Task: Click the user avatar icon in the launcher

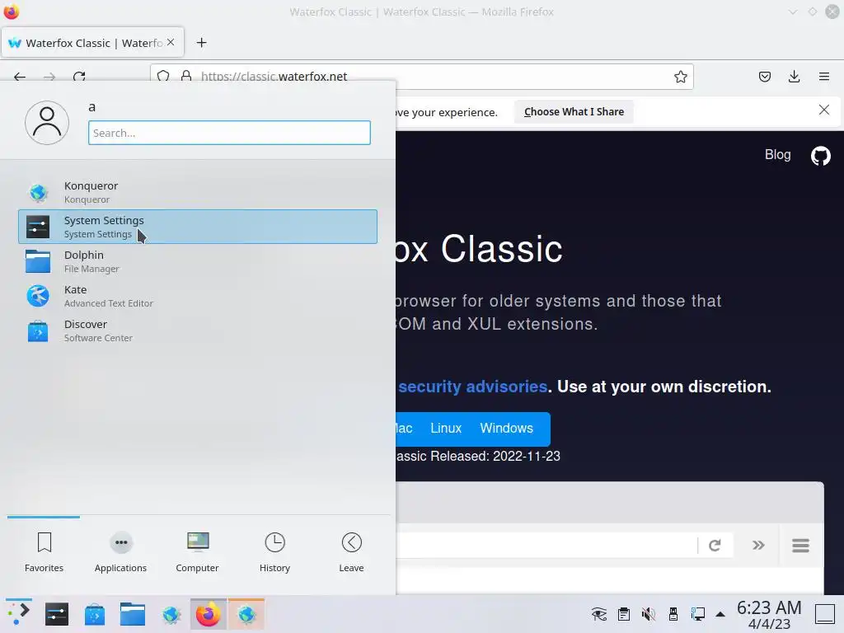Action: [x=47, y=123]
